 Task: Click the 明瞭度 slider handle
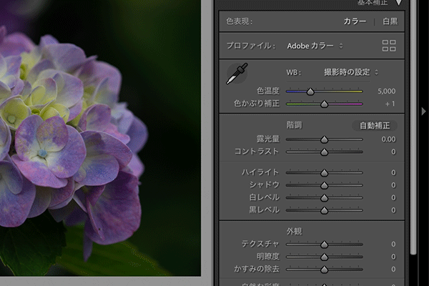point(324,257)
